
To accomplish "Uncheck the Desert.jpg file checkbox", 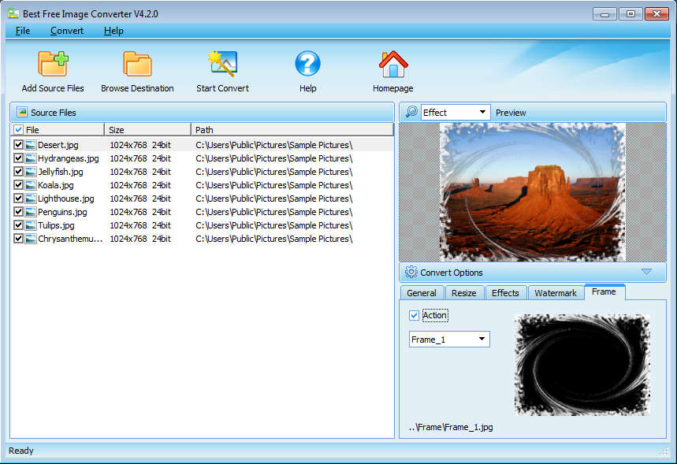I will pyautogui.click(x=19, y=145).
